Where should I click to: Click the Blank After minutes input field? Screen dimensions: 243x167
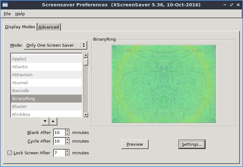pyautogui.click(x=59, y=133)
